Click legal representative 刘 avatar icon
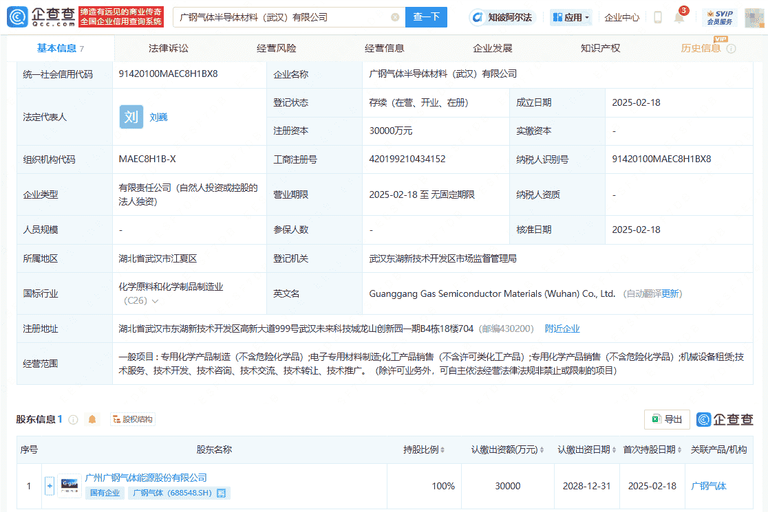 coord(131,117)
